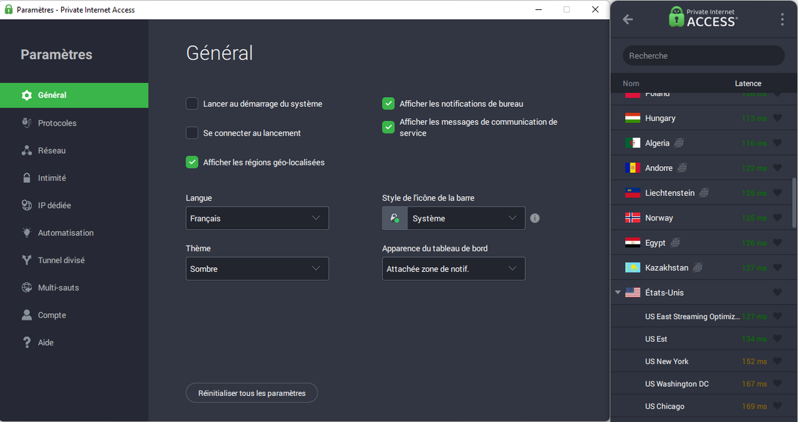The height and width of the screenshot is (422, 798).
Task: Uncheck Afficher les régions géo-localisées
Action: tap(192, 162)
